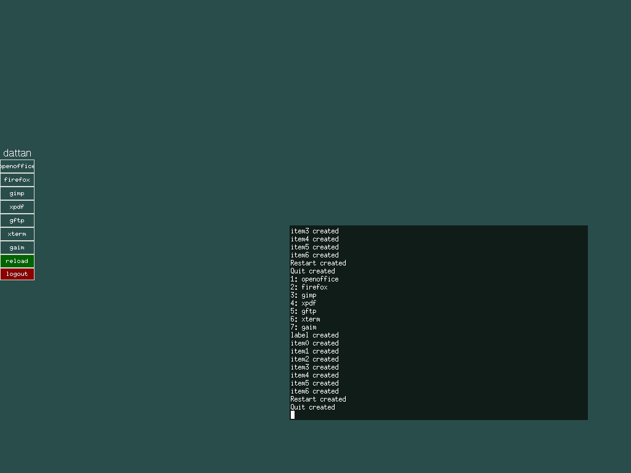
Task: Open xterm via the launcher button
Action: point(17,234)
